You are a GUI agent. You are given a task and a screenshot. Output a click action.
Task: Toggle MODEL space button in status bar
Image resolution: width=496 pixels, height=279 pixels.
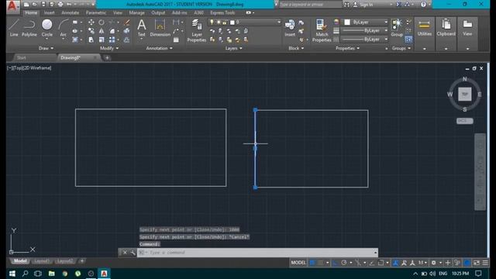[298, 263]
